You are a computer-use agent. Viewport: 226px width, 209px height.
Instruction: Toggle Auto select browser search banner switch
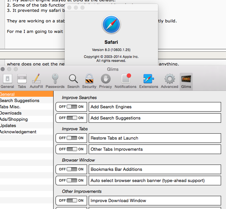[x=72, y=180]
